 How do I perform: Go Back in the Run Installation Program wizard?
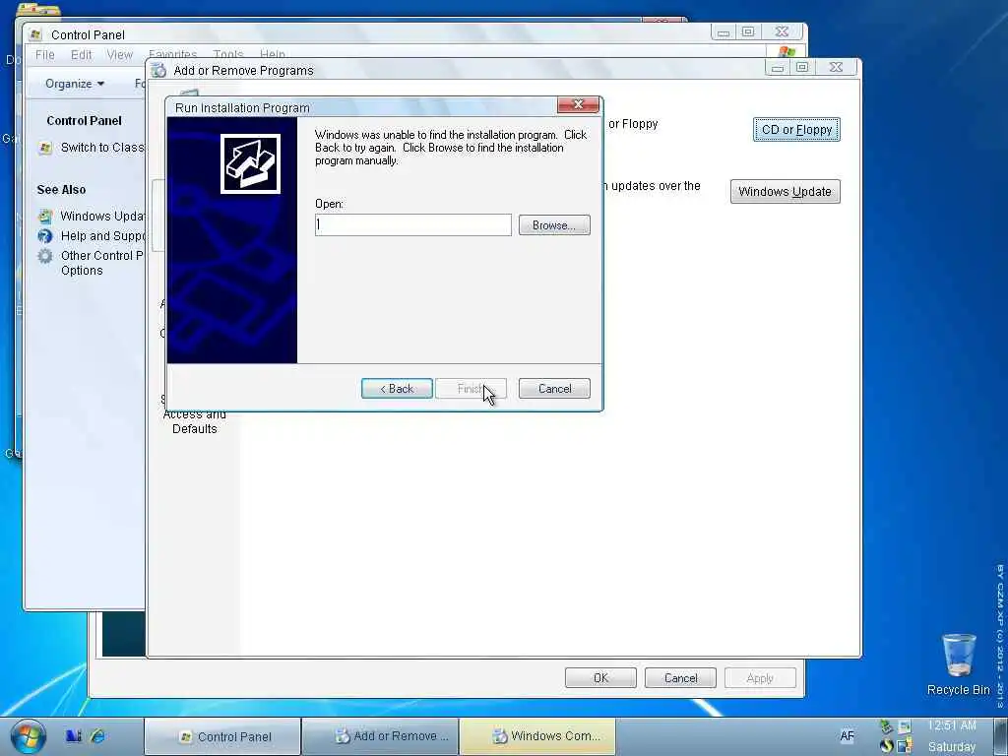pyautogui.click(x=397, y=388)
